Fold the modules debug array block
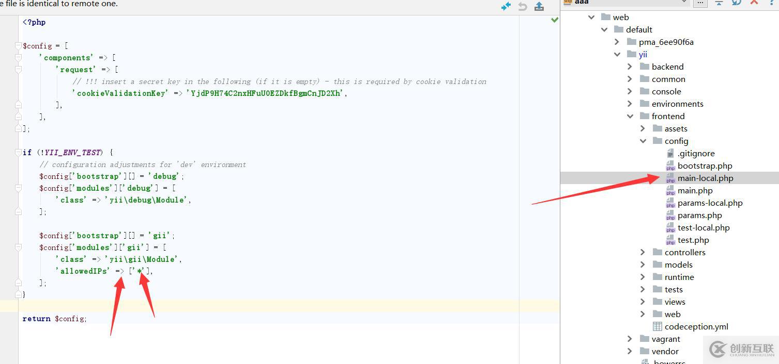Viewport: 779px width, 364px height. [18, 188]
